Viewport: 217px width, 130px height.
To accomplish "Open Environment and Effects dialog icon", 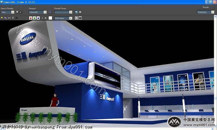I will coord(80,12).
